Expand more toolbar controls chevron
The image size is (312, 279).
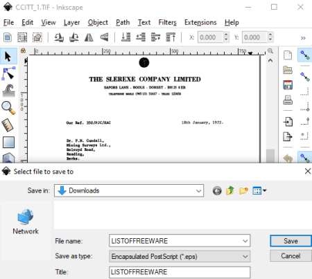coord(303,38)
